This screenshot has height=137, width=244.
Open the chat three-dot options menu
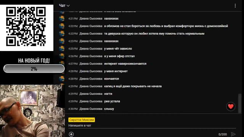(235, 6)
